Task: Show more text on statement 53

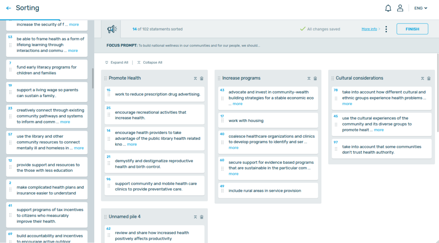Action: (73, 50)
